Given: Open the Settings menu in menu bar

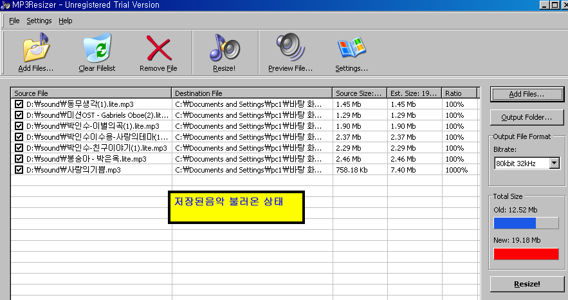Looking at the screenshot, I should tap(39, 21).
